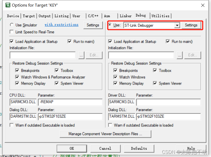Click Dialog DLL field TARMSTM.DLL
Image resolution: width=211 pixels, height=157 pixels.
pos(122,116)
